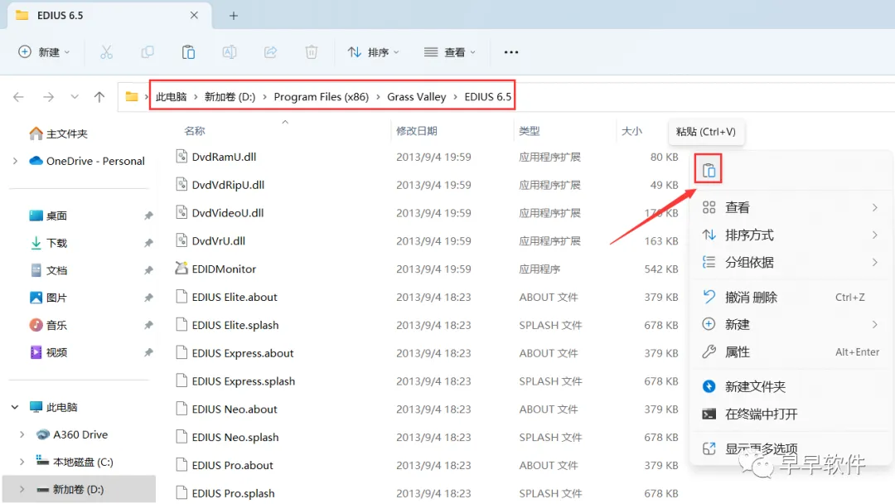This screenshot has height=504, width=895.
Task: Unpin 音乐 using its pin icon
Action: coord(148,325)
